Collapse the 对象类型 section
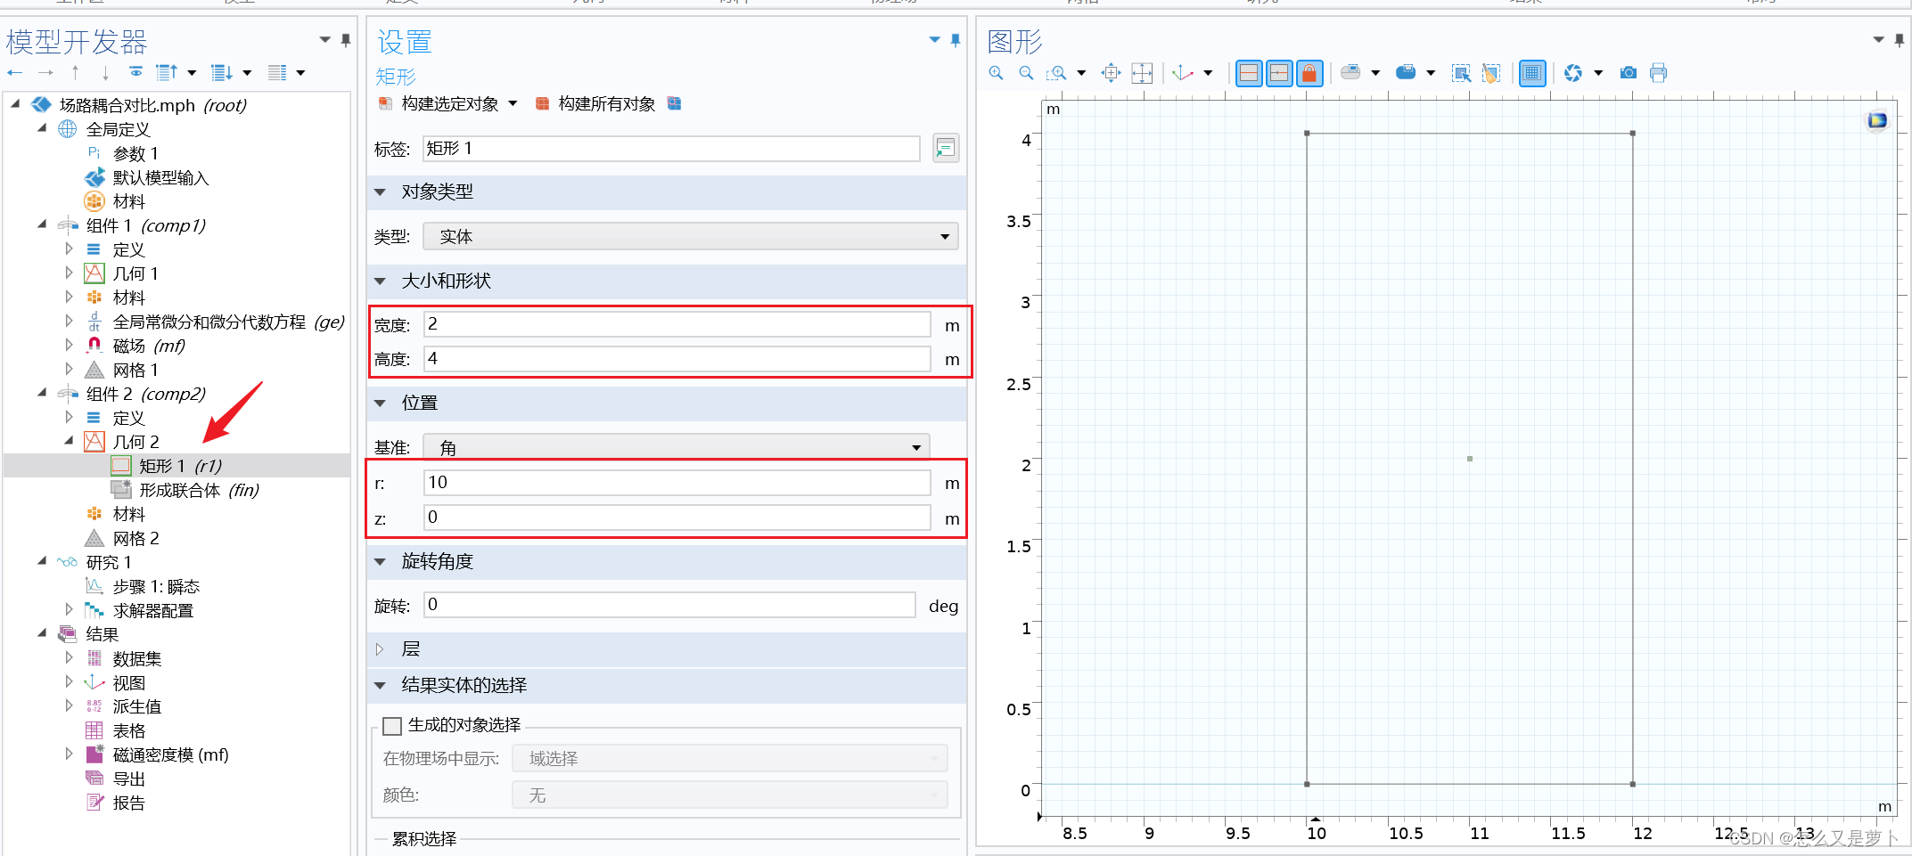The width and height of the screenshot is (1912, 856). pyautogui.click(x=381, y=192)
